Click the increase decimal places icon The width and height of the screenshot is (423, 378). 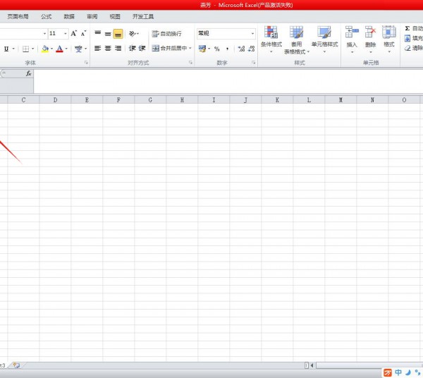241,49
